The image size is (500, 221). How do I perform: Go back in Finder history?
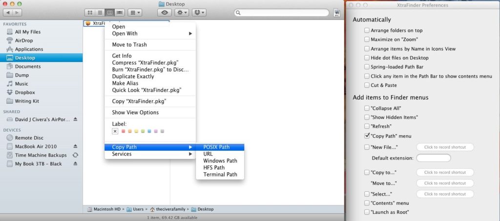(8, 13)
